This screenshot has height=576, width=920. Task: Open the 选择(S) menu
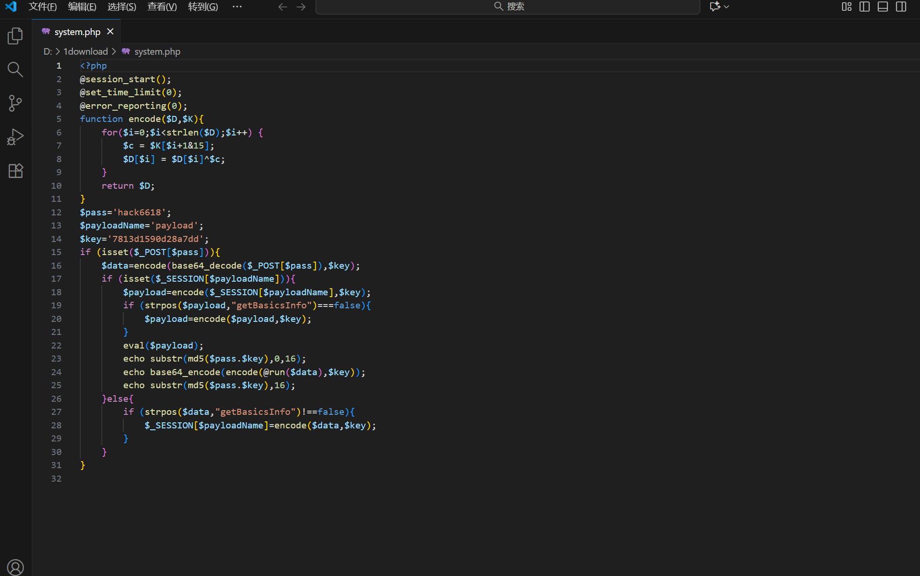122,7
